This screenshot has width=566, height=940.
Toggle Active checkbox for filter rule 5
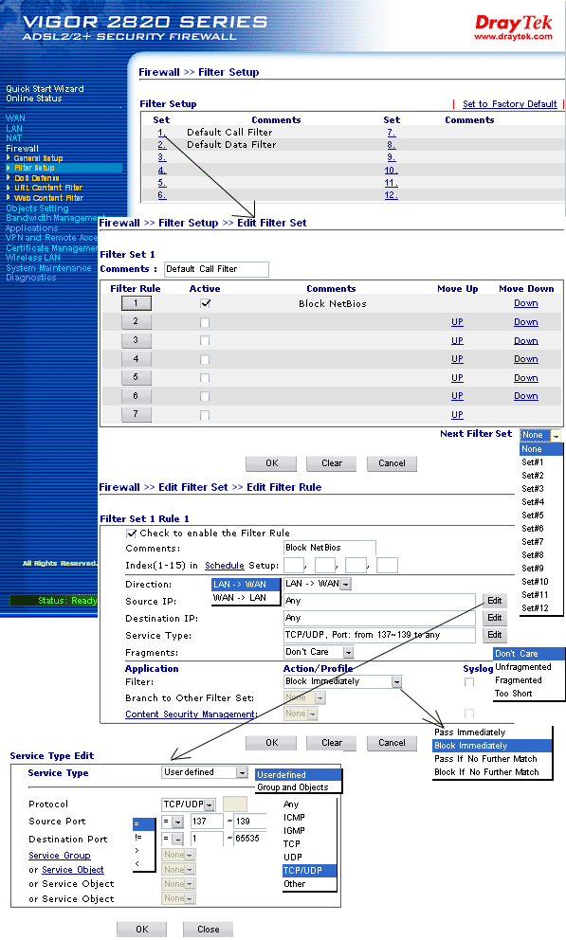coord(205,378)
